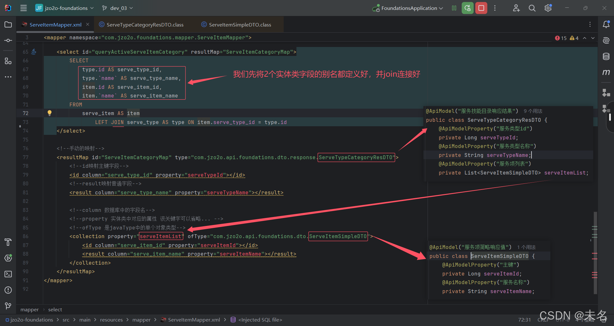Open the Maven tool window
This screenshot has height=326, width=614.
click(x=606, y=72)
